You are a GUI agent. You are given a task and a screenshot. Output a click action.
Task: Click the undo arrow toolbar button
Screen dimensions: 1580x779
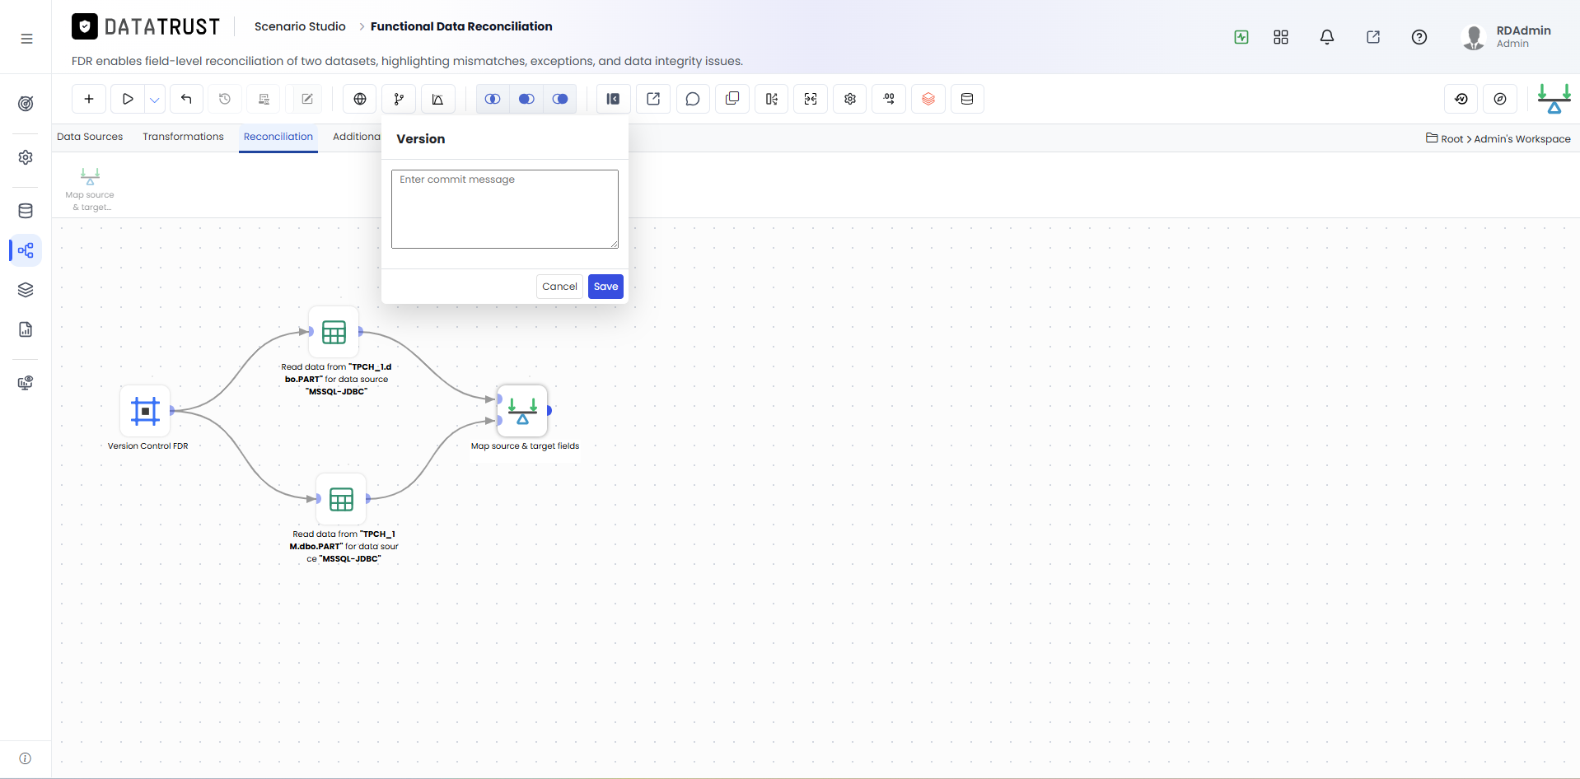pyautogui.click(x=186, y=99)
